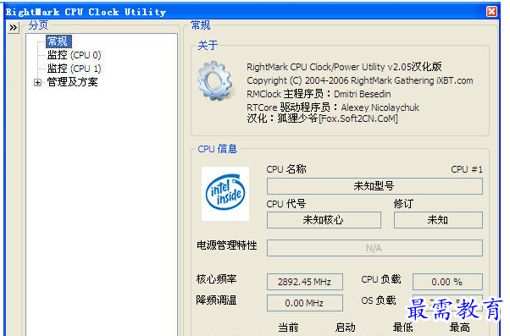The height and width of the screenshot is (336, 510).
Task: Click the 最高 column header
Action: 459,328
